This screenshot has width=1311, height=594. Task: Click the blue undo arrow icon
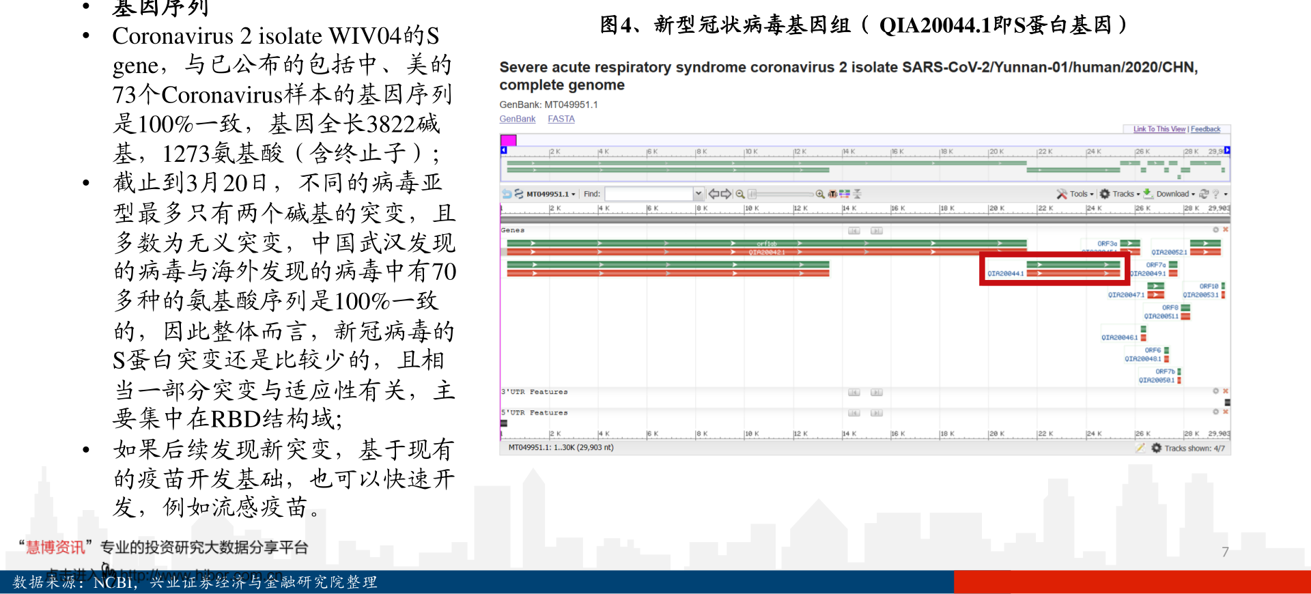507,194
